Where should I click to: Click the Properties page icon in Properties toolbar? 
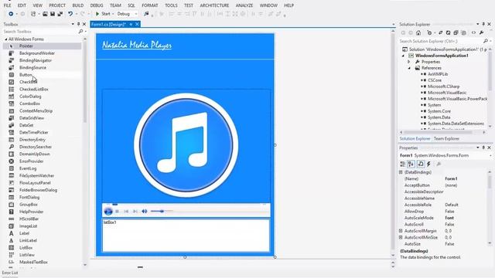coord(421,164)
